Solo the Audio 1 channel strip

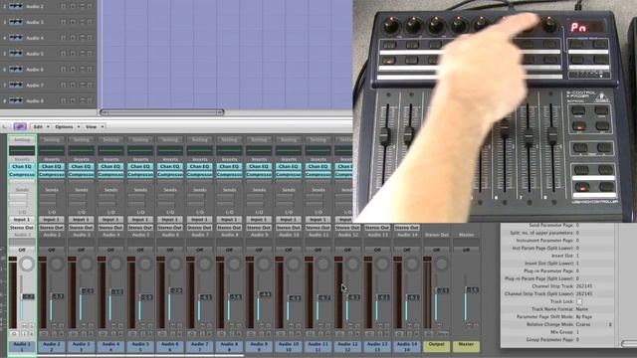click(x=31, y=325)
